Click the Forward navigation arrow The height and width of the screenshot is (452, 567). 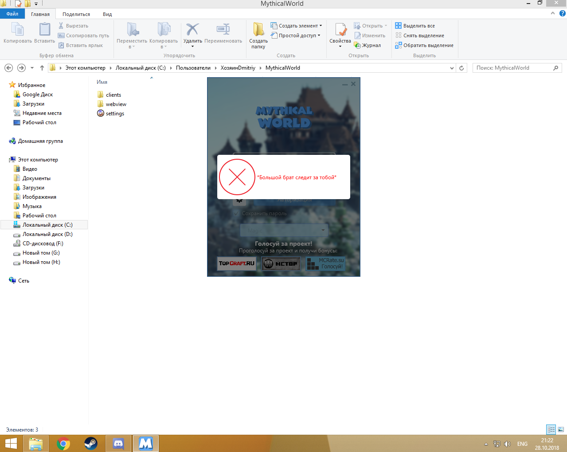(21, 68)
